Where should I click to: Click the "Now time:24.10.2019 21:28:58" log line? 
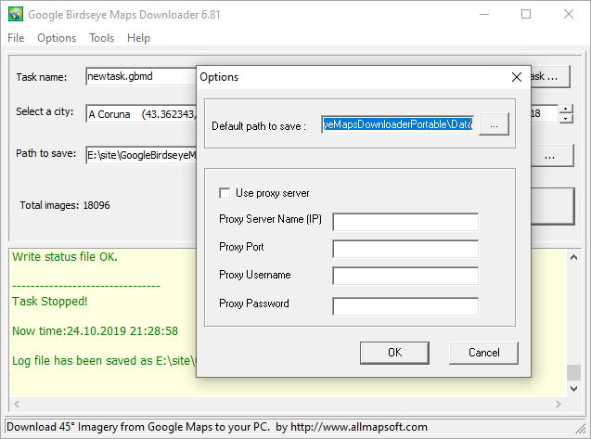click(95, 331)
